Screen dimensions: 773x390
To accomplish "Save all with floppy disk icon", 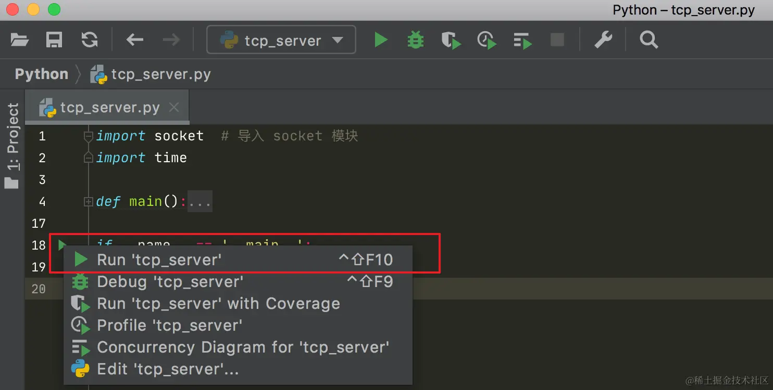I will pos(54,40).
